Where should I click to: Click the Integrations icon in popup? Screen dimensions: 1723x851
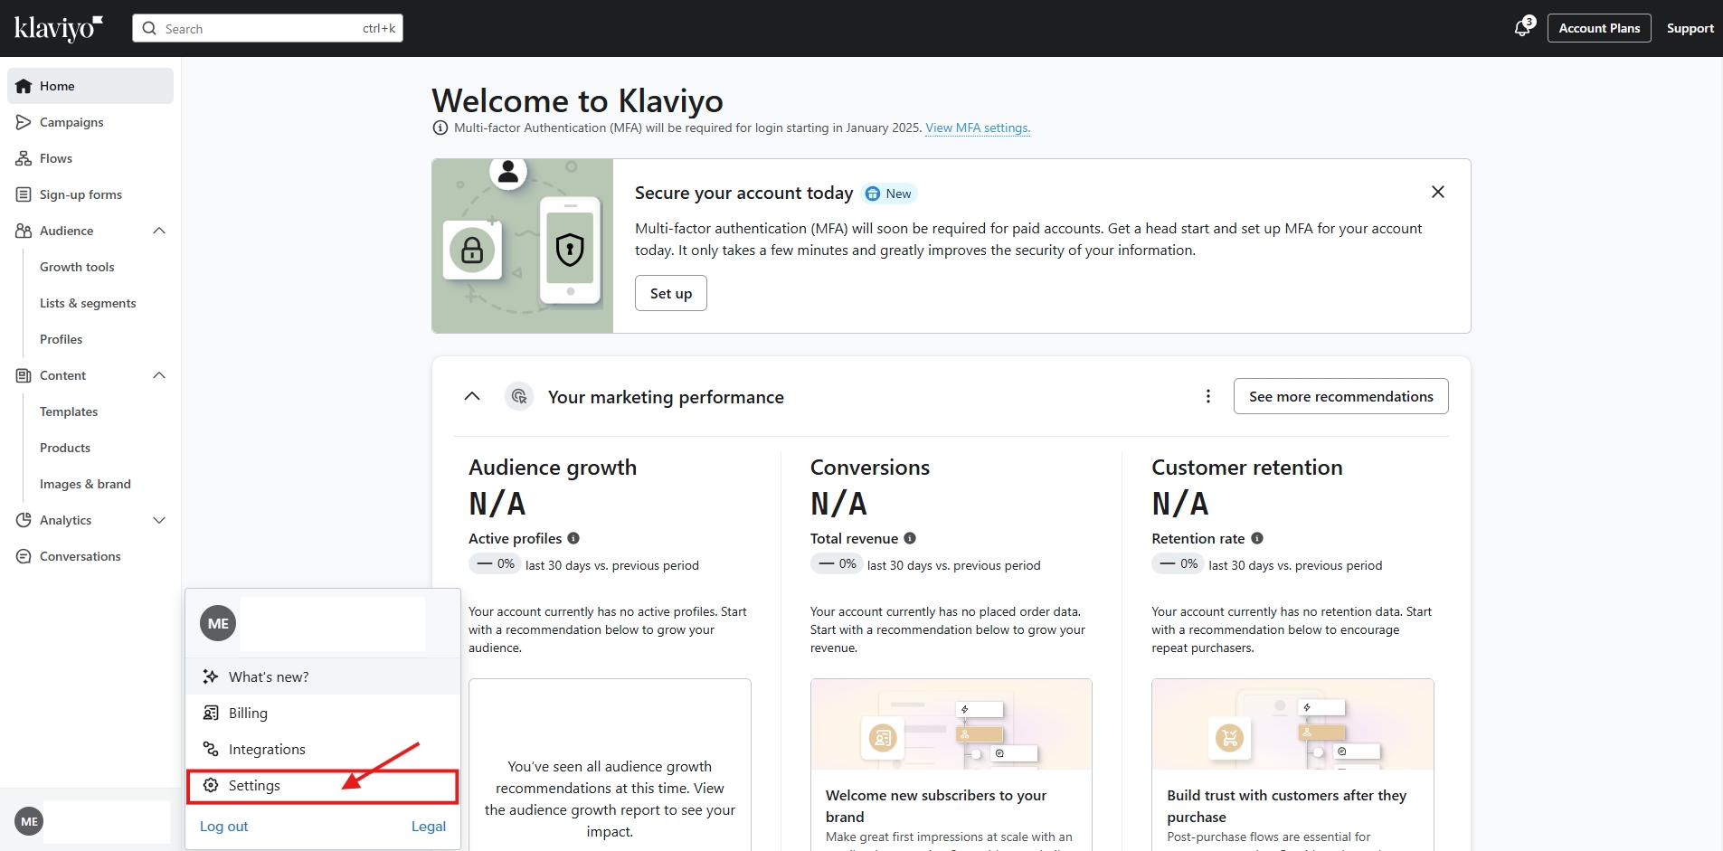tap(211, 749)
